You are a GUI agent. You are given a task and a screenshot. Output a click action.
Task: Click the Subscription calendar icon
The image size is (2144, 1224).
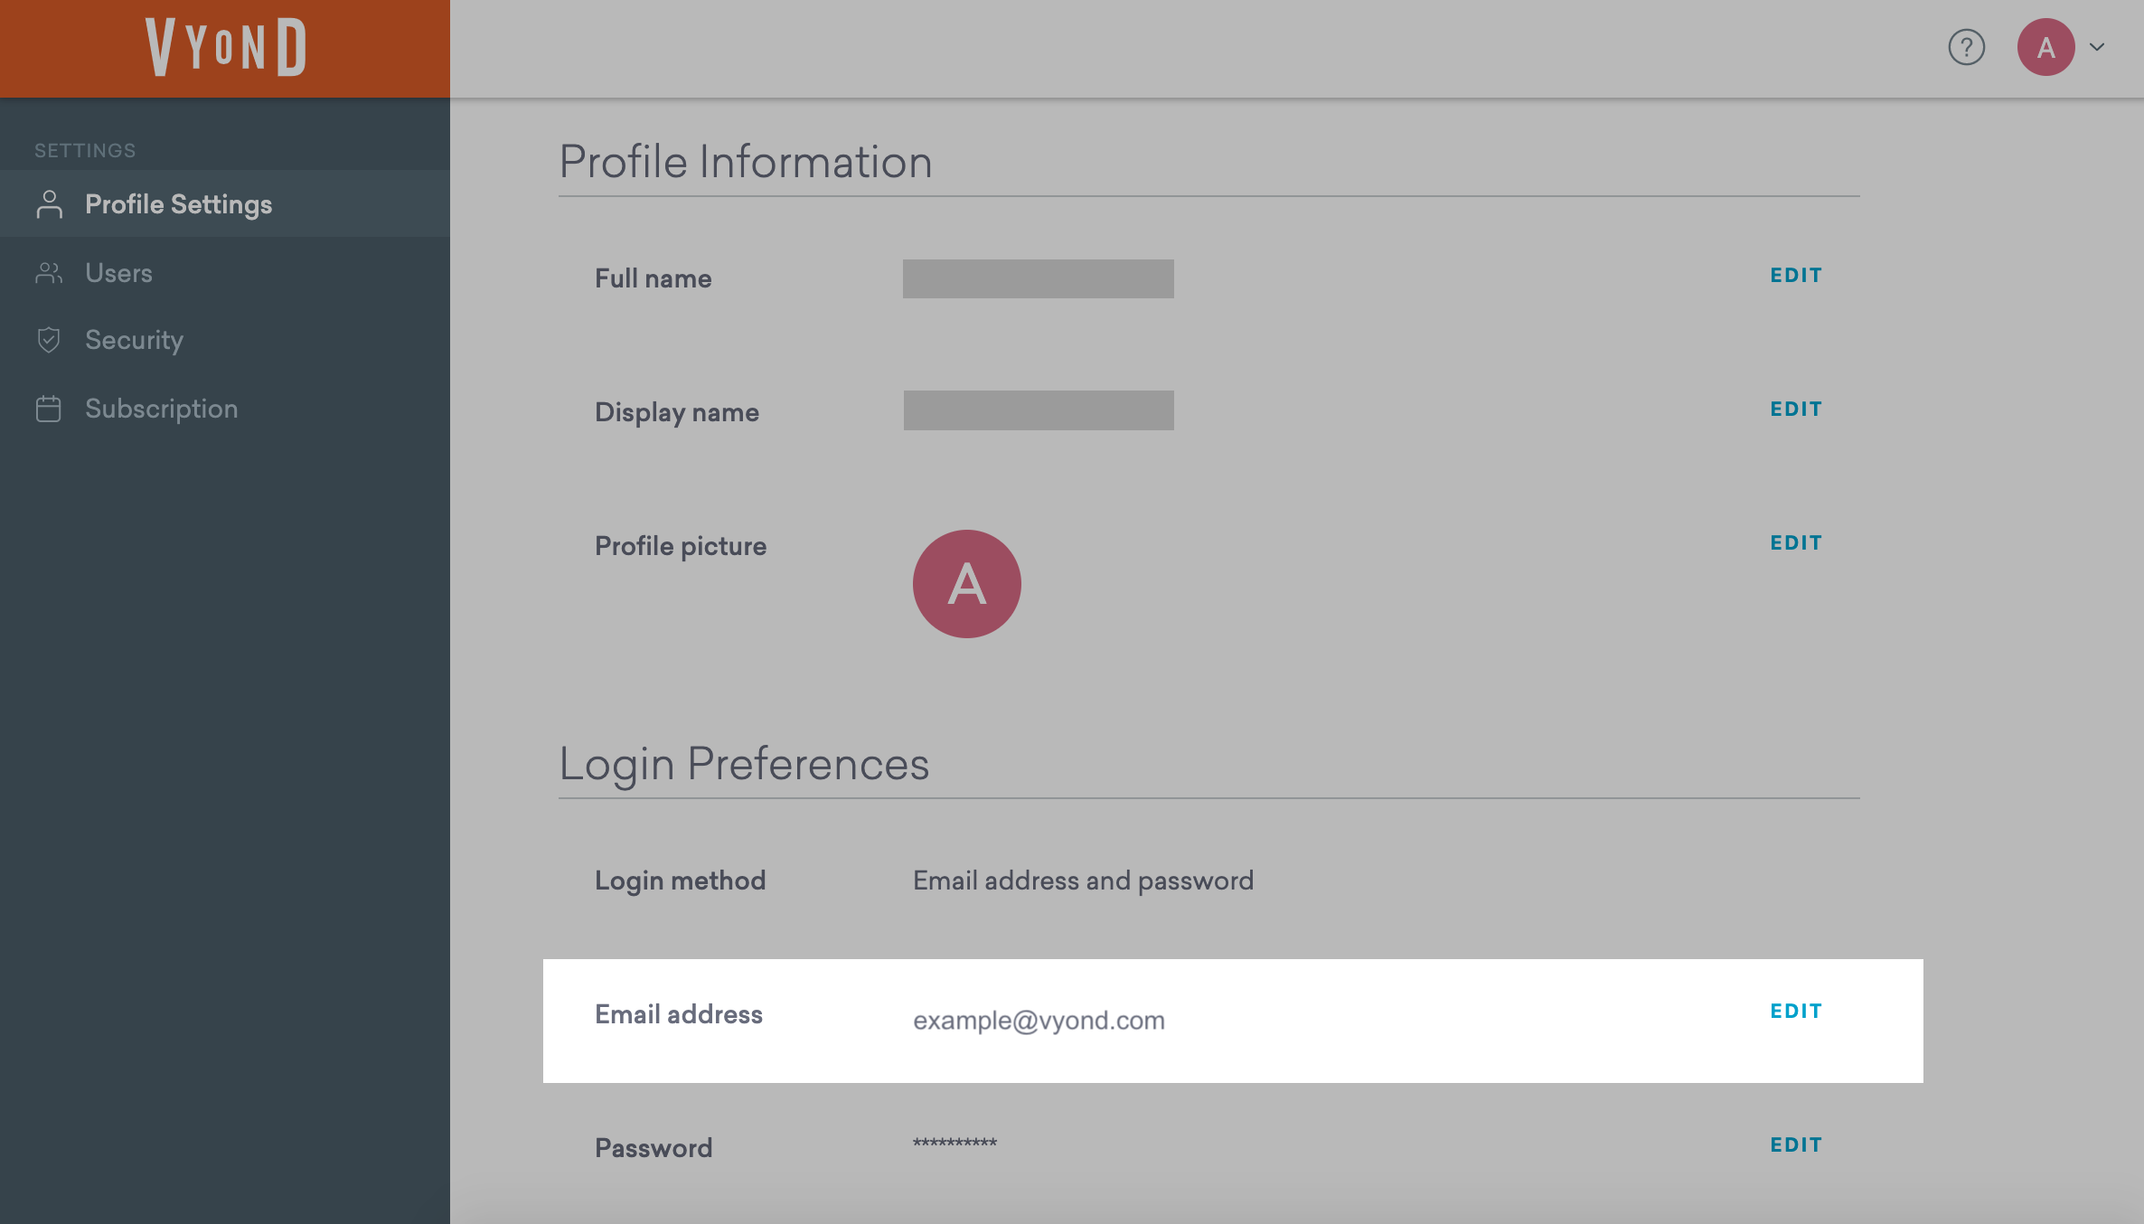click(49, 409)
